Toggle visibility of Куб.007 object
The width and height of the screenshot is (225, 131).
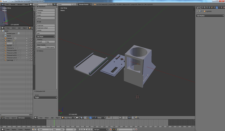[27, 46]
